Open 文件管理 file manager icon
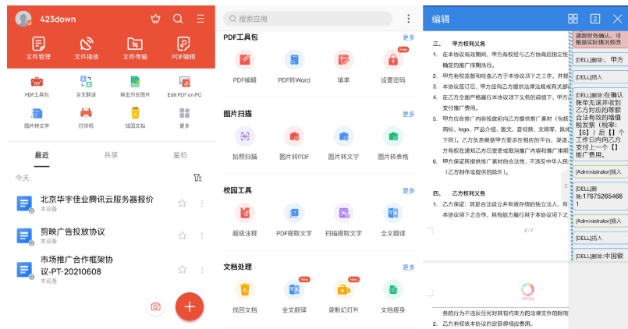This screenshot has height=329, width=628. 38,45
